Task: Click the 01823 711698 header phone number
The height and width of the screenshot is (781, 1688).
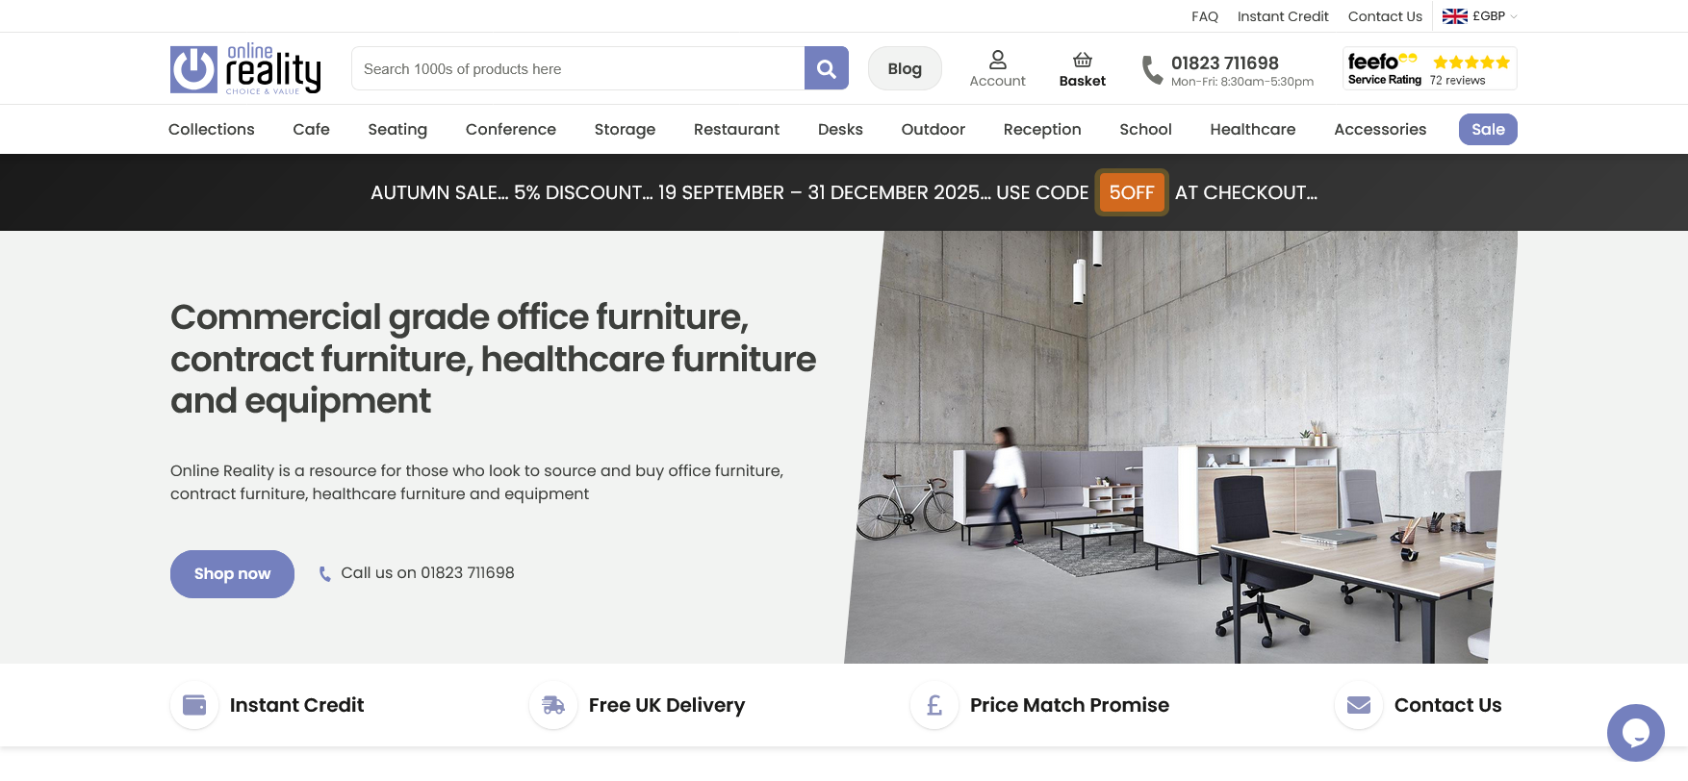Action: tap(1225, 63)
